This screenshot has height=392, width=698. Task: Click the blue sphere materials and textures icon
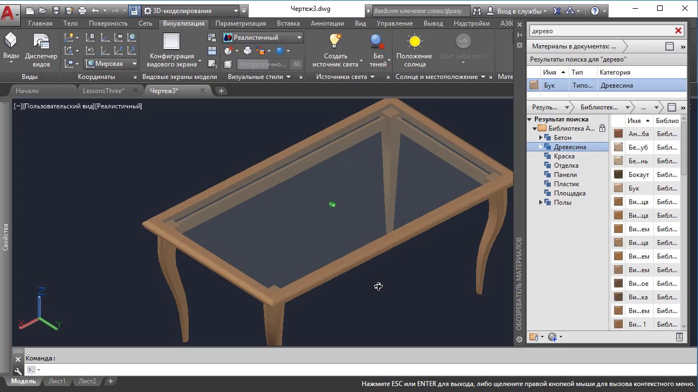[280, 51]
